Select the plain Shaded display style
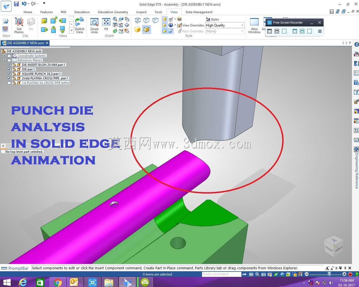Screen dimensions: 359x287 tap(137, 29)
